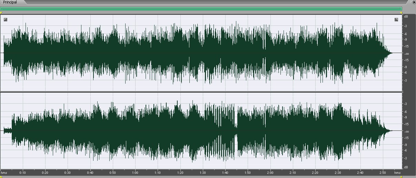The height and width of the screenshot is (178, 416).
Task: Click the 0:30 mark on the time ruler
Action: pos(68,172)
